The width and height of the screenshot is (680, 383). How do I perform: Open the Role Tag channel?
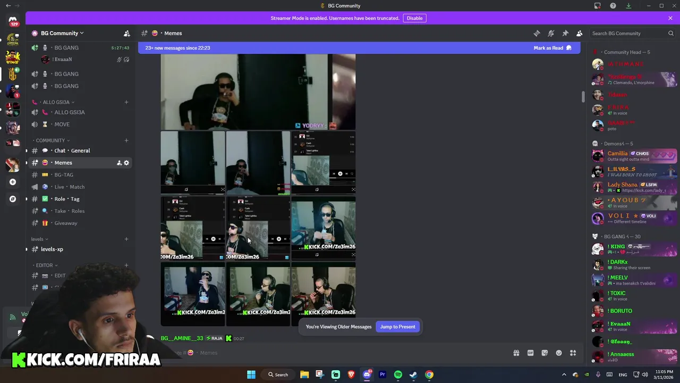pos(81,199)
